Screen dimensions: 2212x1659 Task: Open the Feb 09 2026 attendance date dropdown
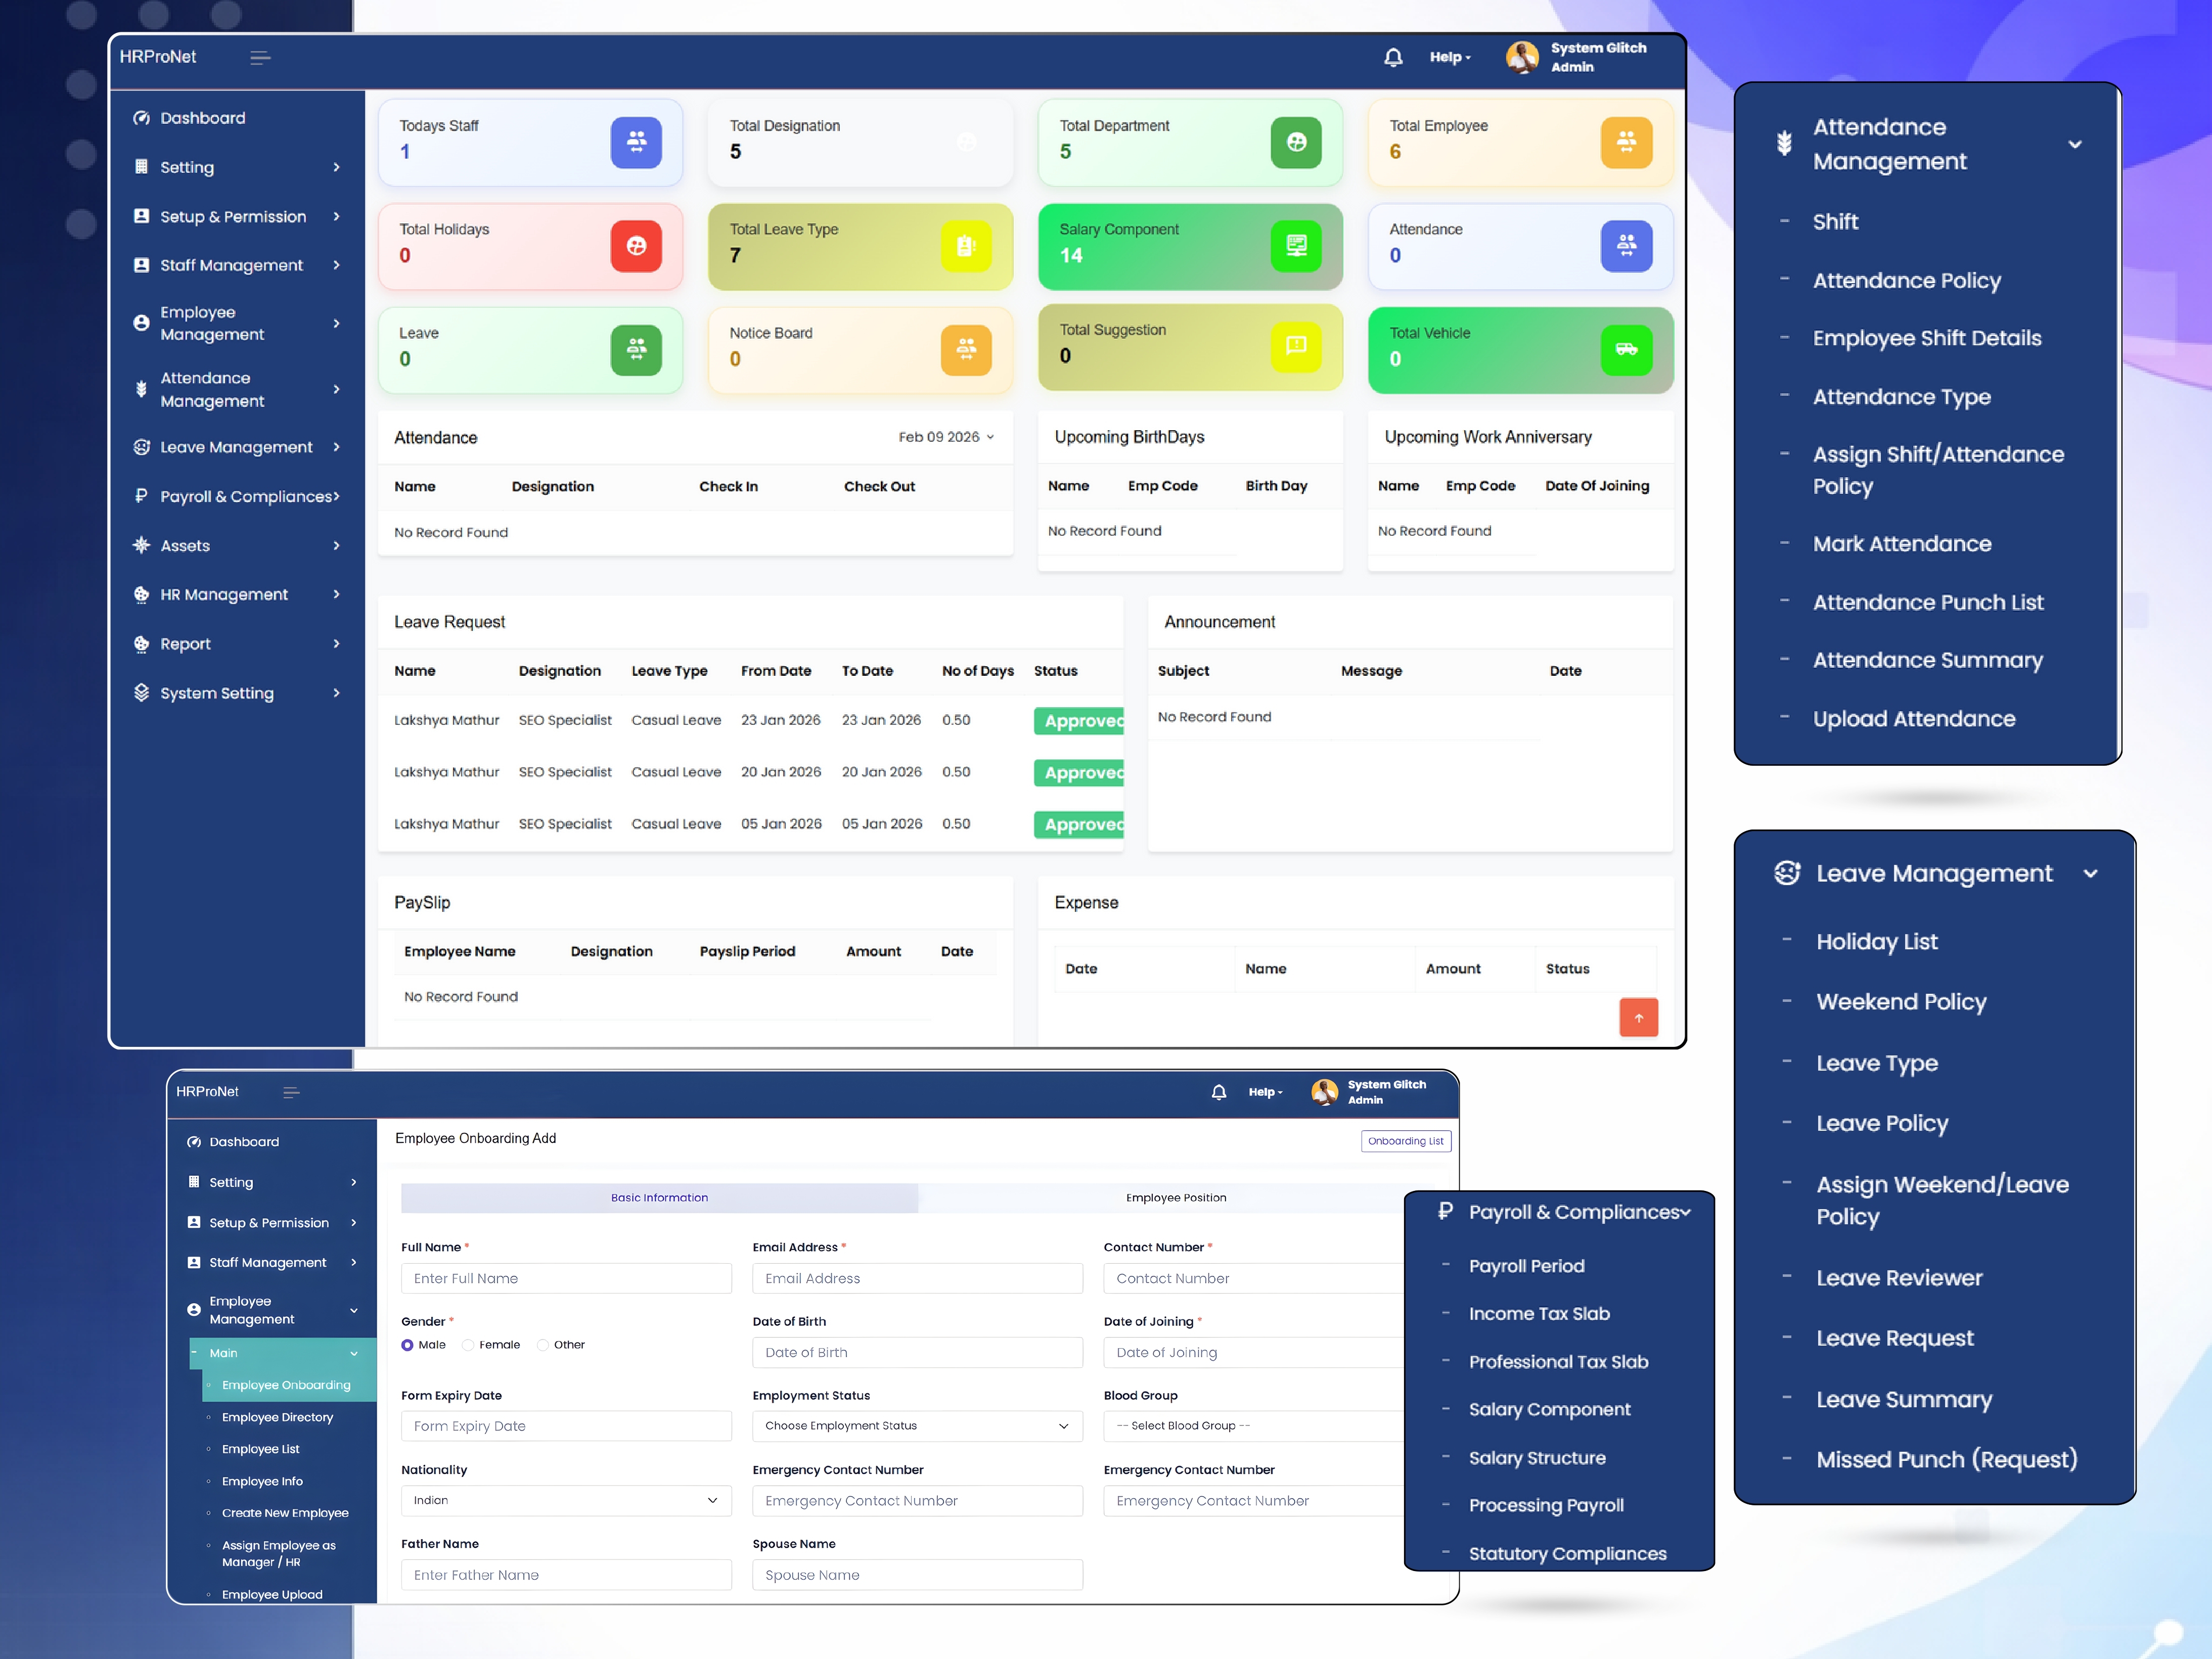[946, 437]
